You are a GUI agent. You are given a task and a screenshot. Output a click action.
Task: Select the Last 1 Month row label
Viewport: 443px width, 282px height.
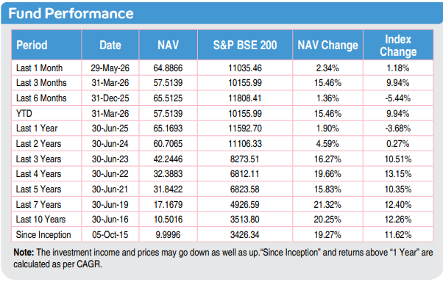tap(39, 68)
